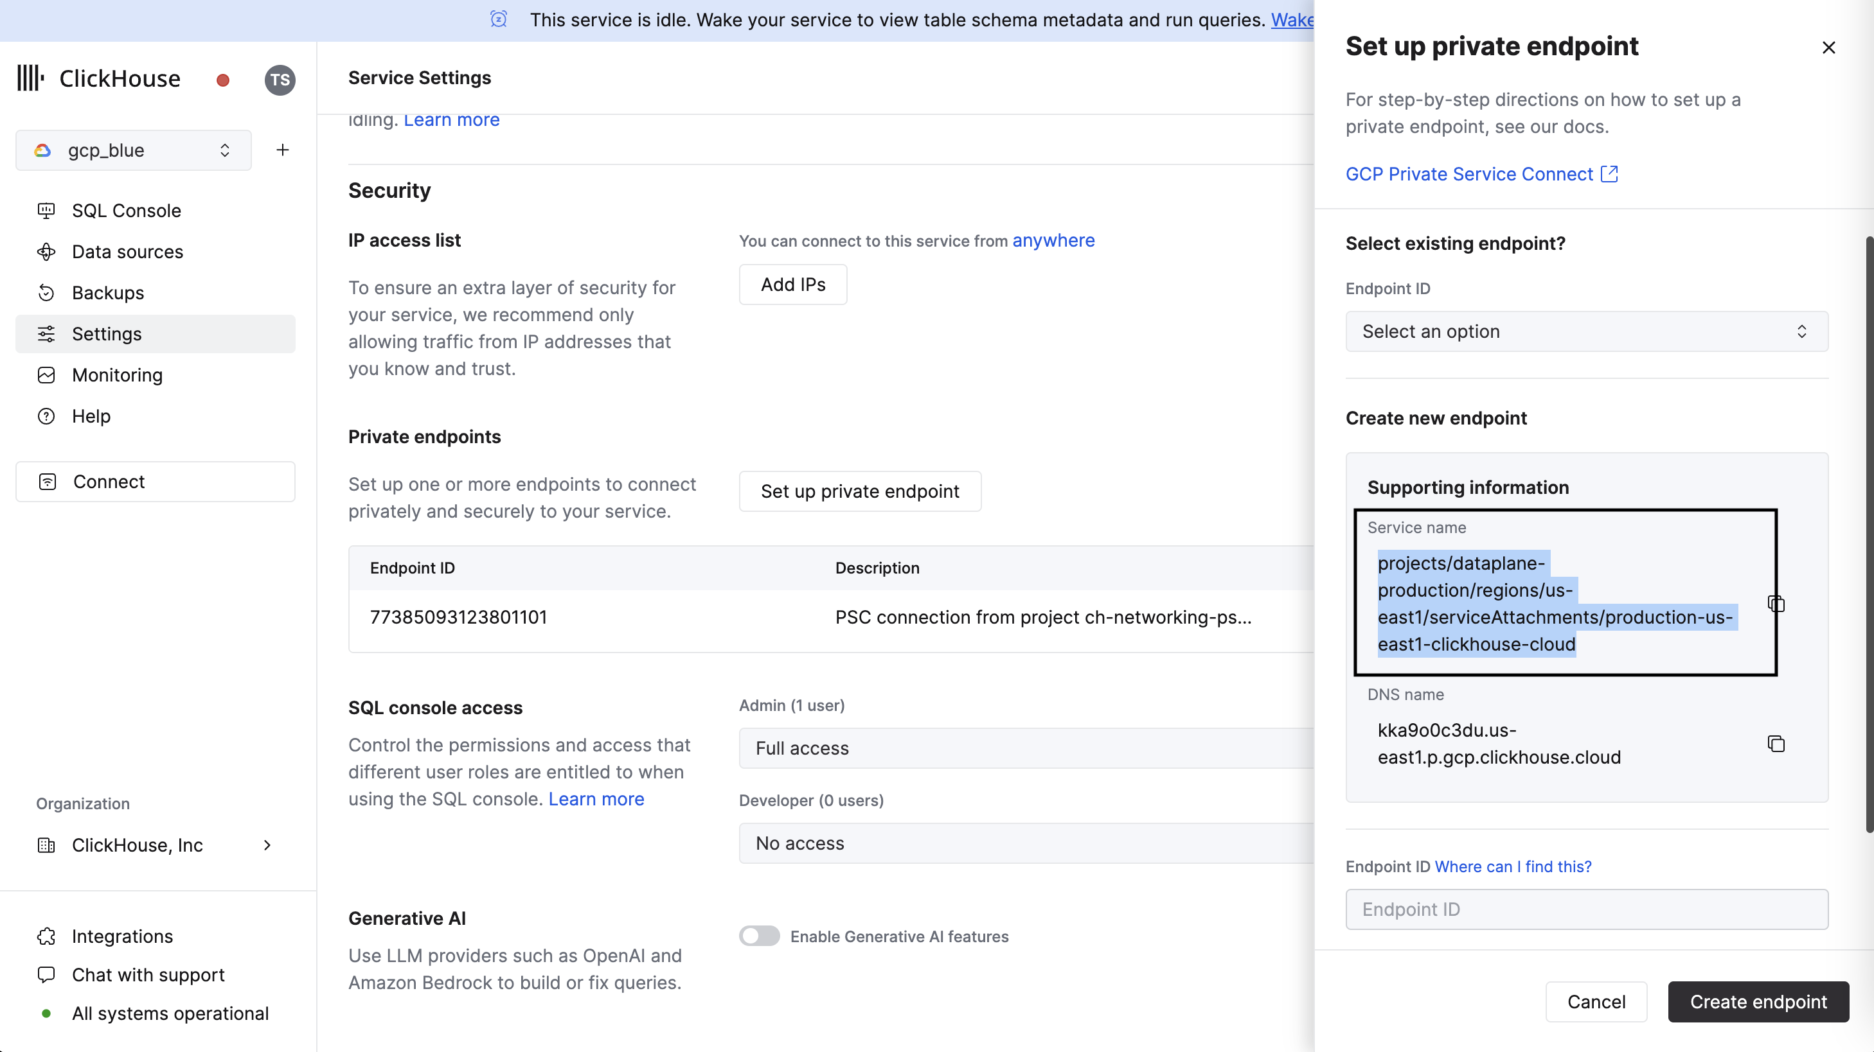This screenshot has height=1052, width=1874.
Task: Click the ClickHouse logo icon
Action: (31, 78)
